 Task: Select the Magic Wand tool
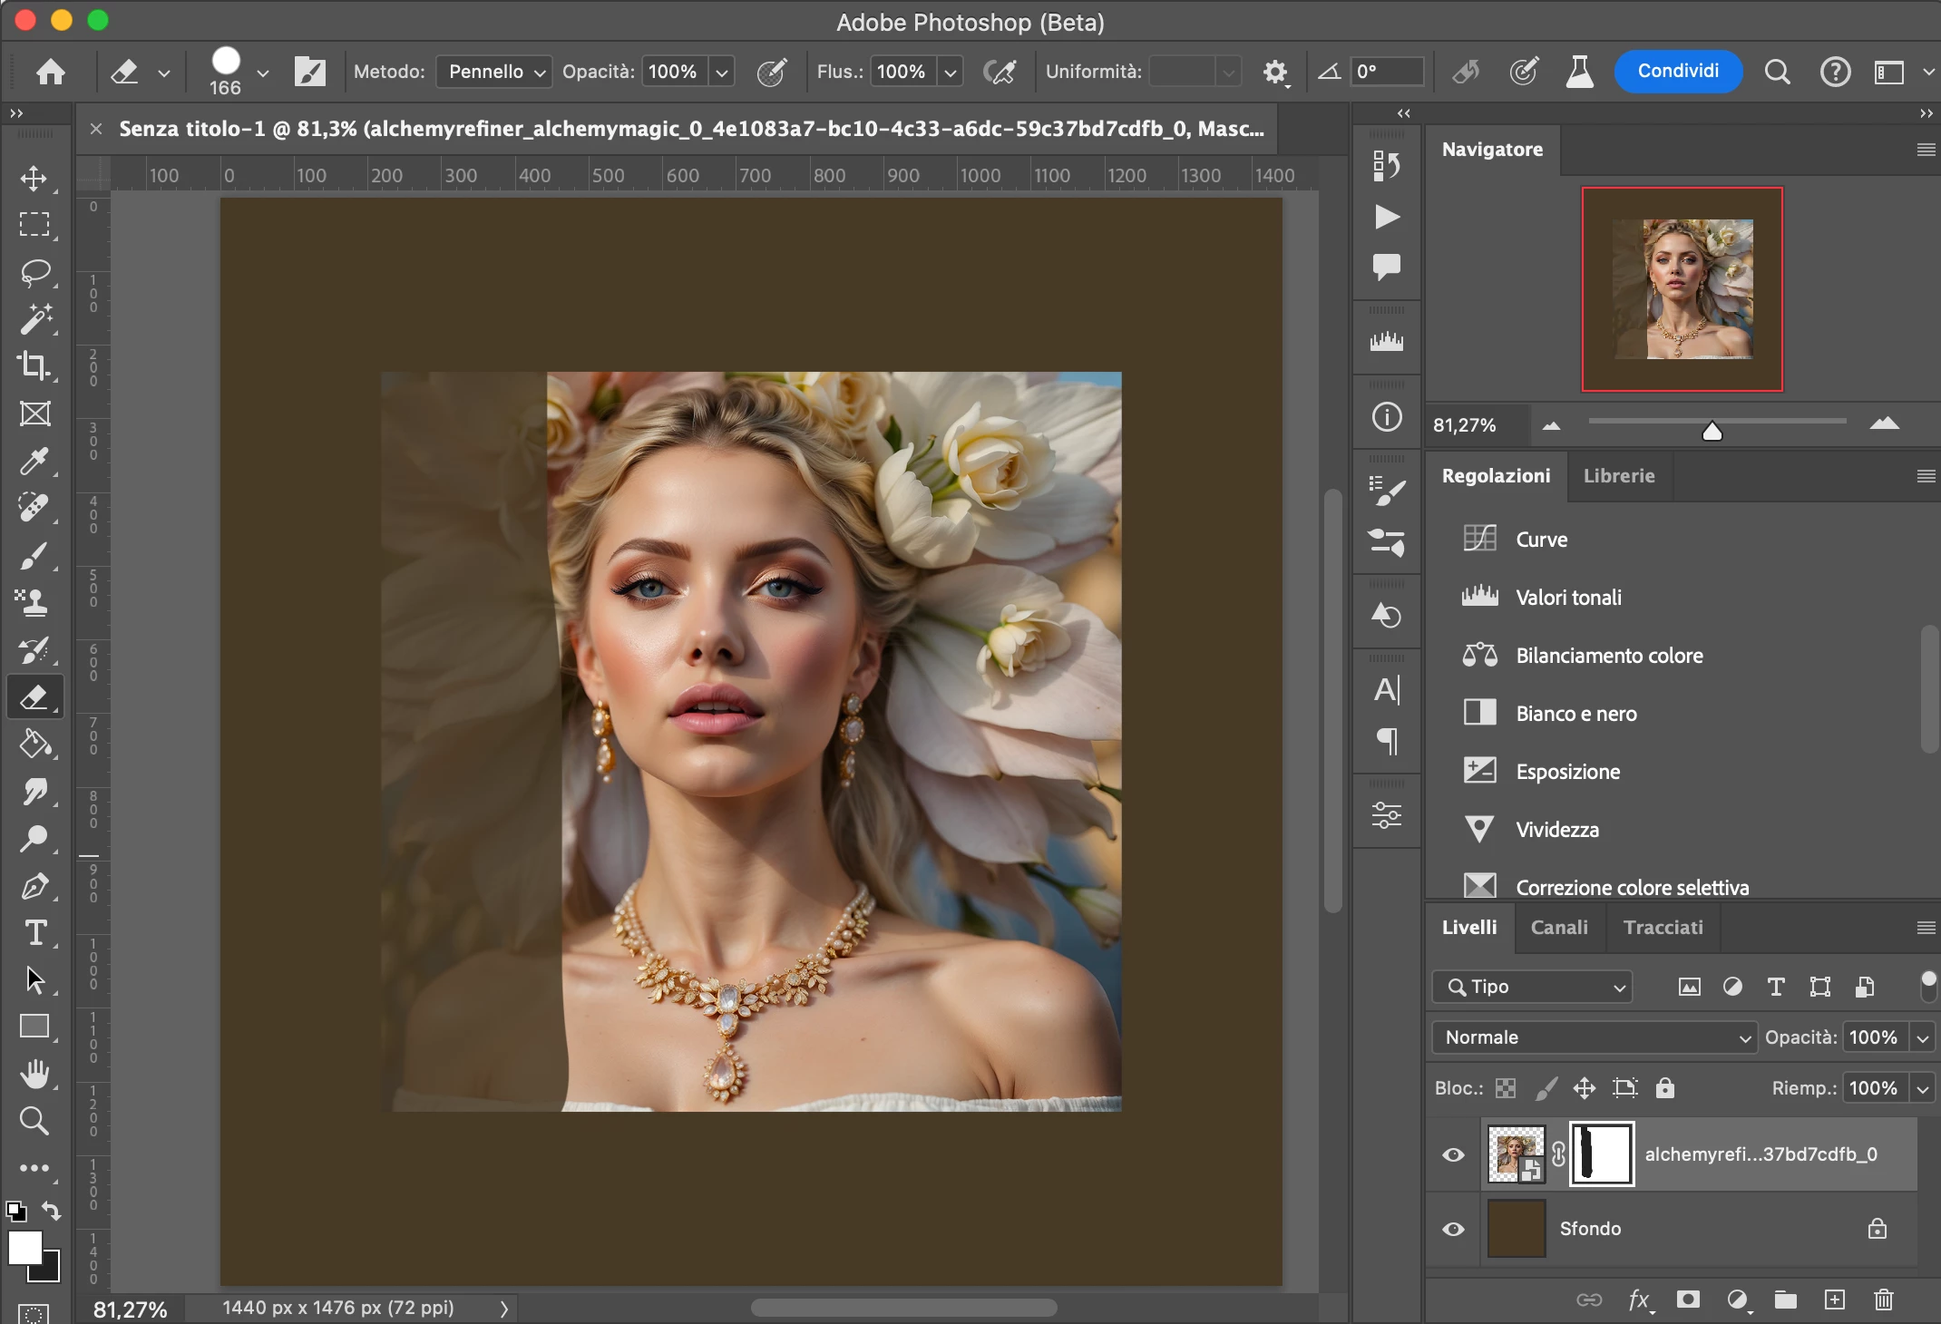point(34,319)
